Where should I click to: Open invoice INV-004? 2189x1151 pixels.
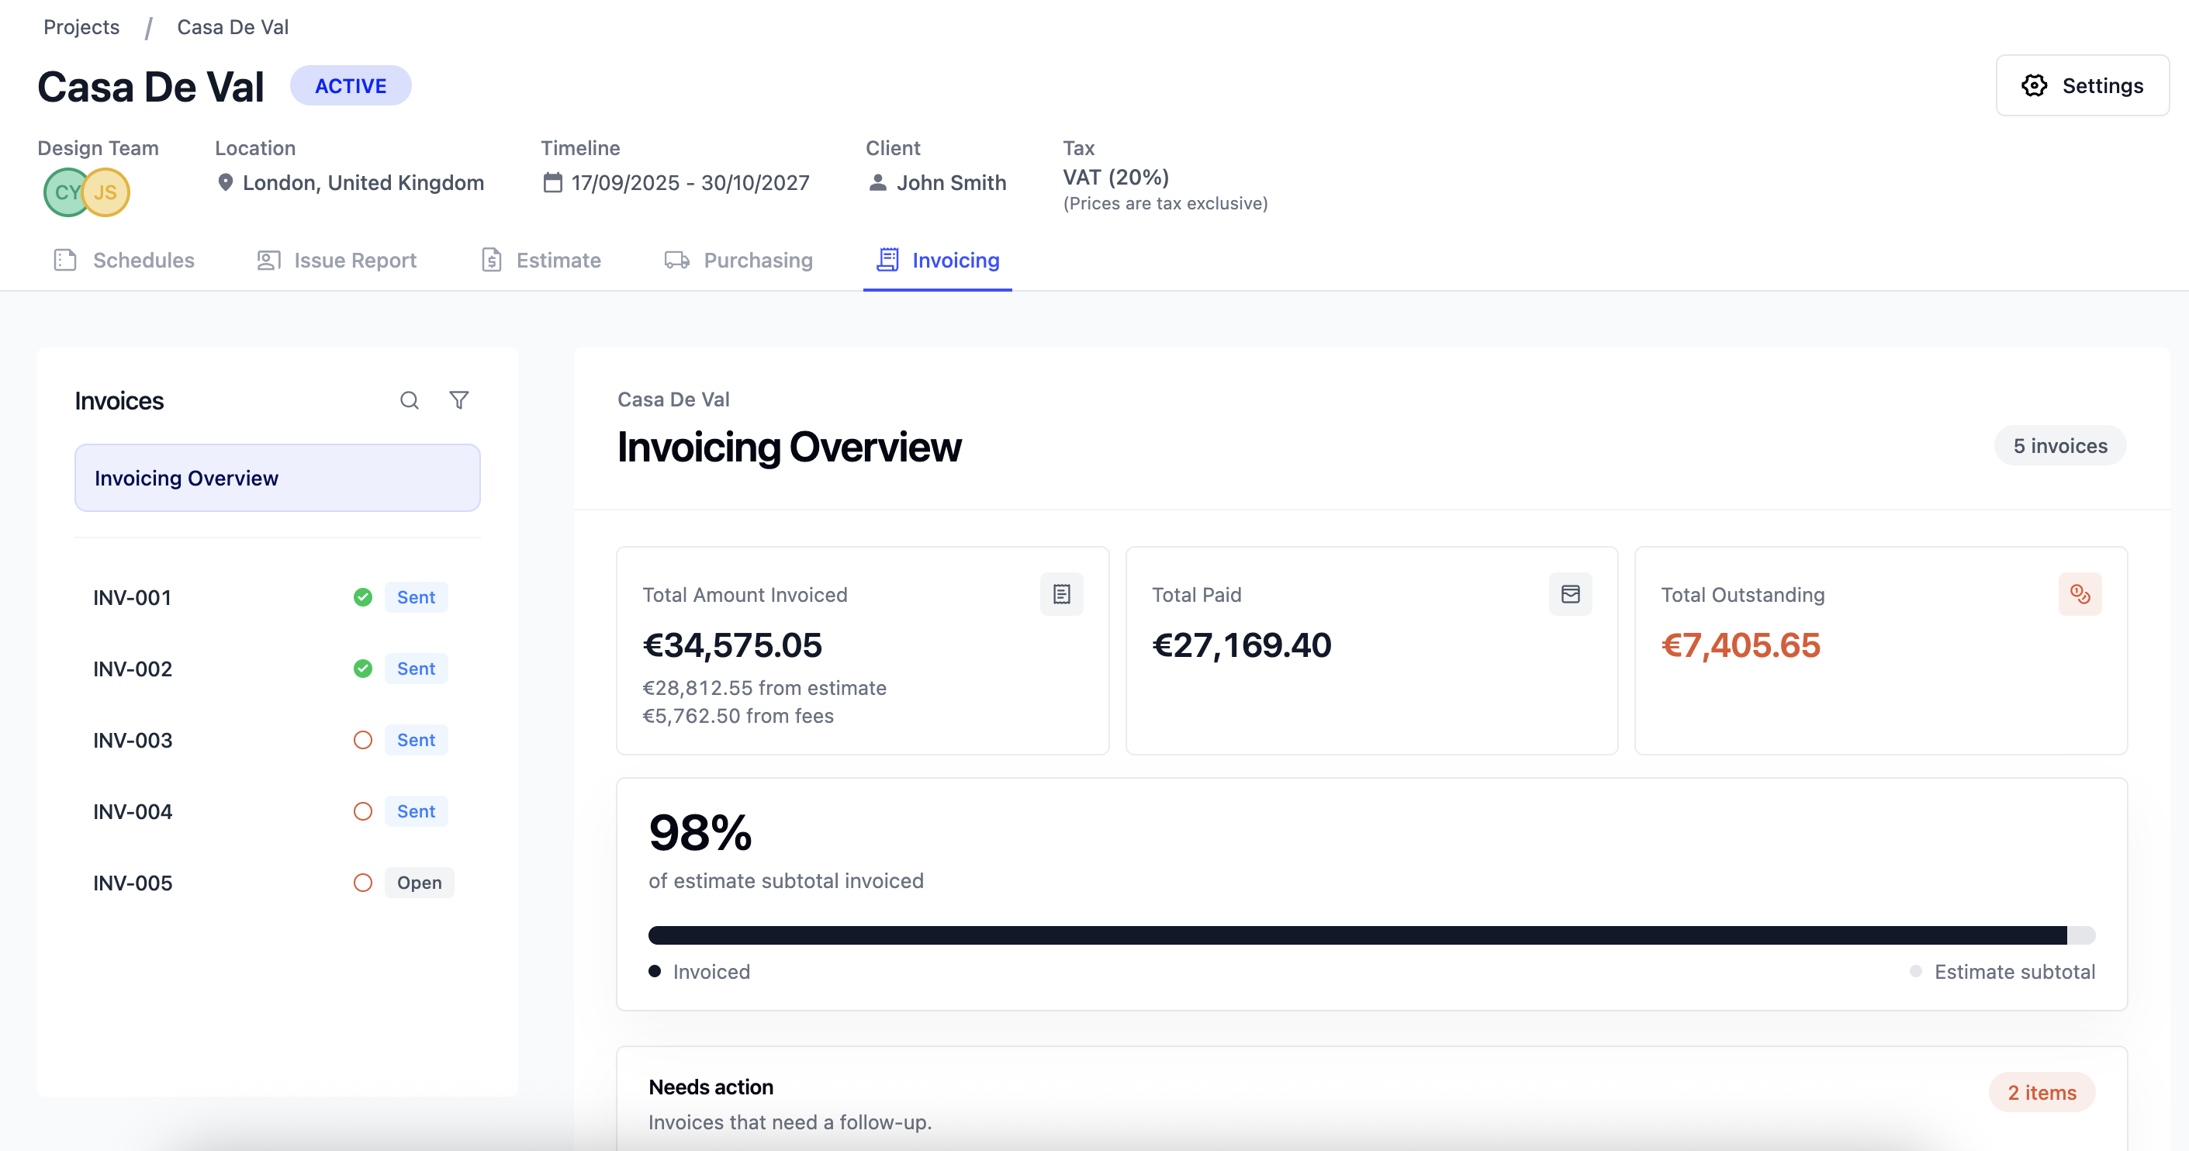click(x=278, y=811)
